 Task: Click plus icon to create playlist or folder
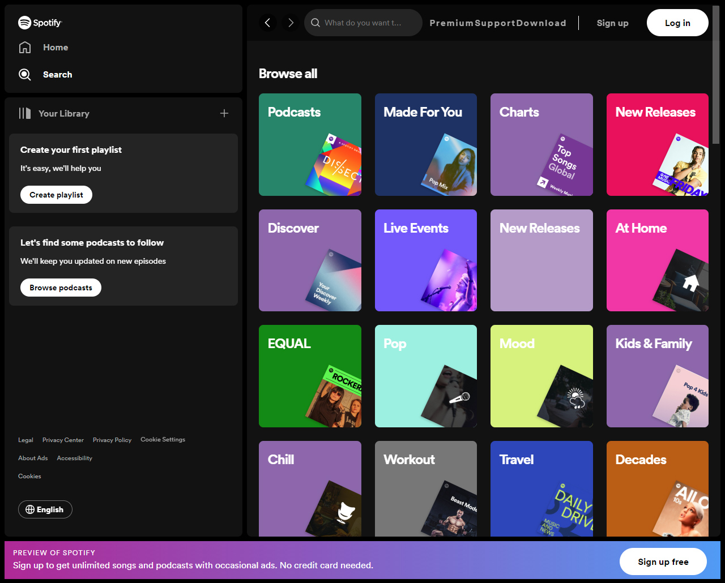click(x=224, y=113)
